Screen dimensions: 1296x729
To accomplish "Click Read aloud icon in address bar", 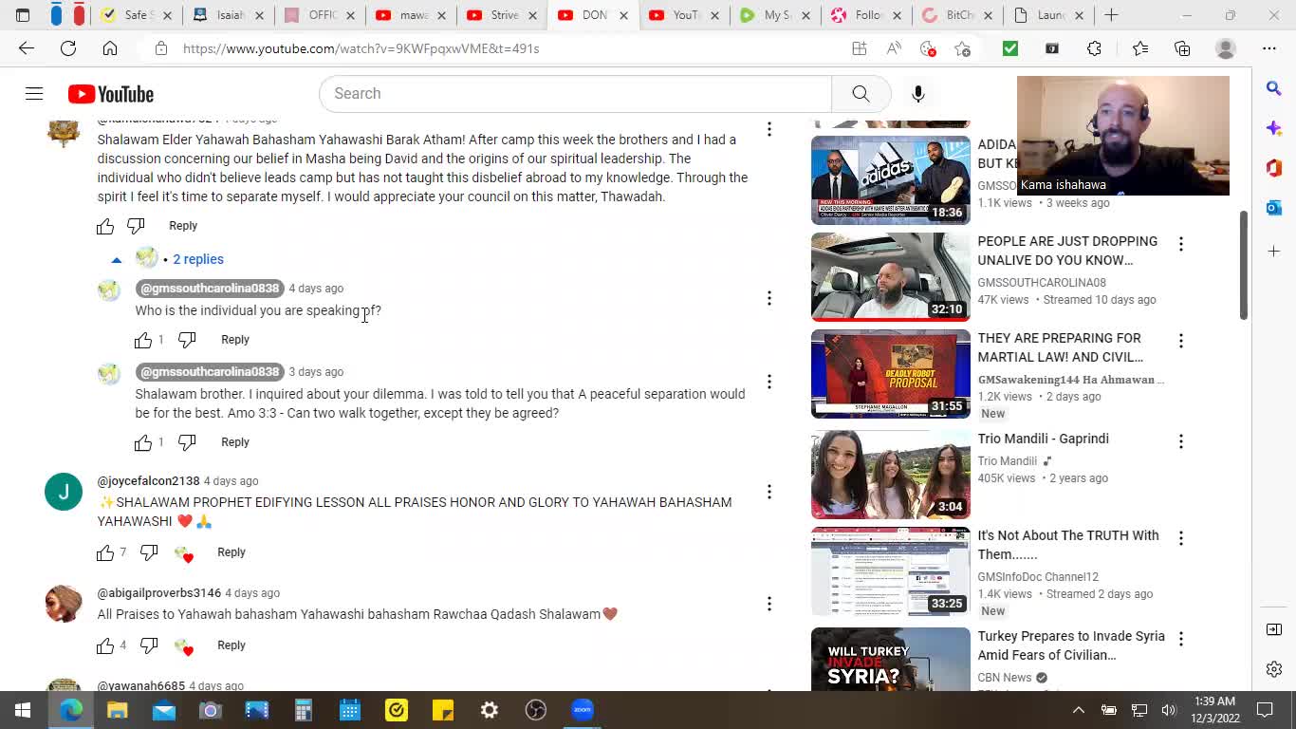I will pos(894,48).
